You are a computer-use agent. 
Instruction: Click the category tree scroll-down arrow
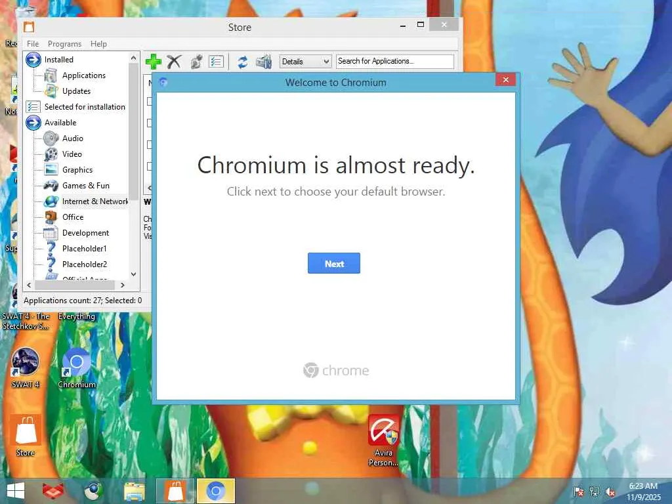134,274
